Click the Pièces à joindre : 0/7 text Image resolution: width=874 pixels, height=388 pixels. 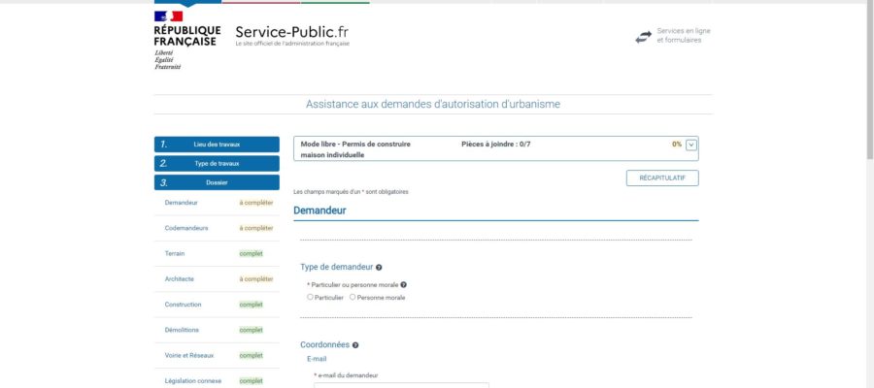496,145
